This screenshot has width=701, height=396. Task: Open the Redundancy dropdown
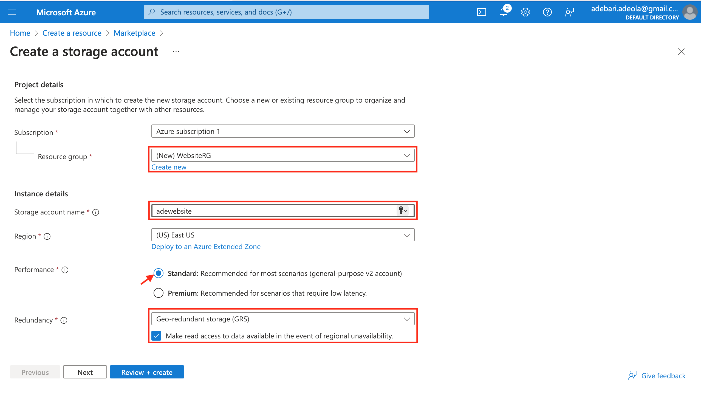click(282, 319)
